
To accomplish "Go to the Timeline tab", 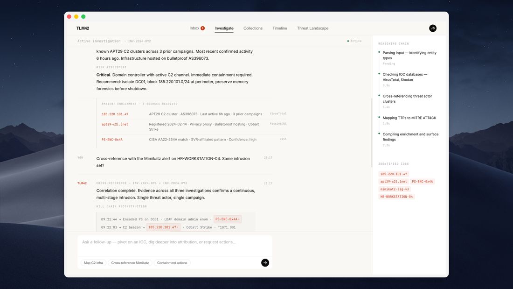I will click(280, 28).
